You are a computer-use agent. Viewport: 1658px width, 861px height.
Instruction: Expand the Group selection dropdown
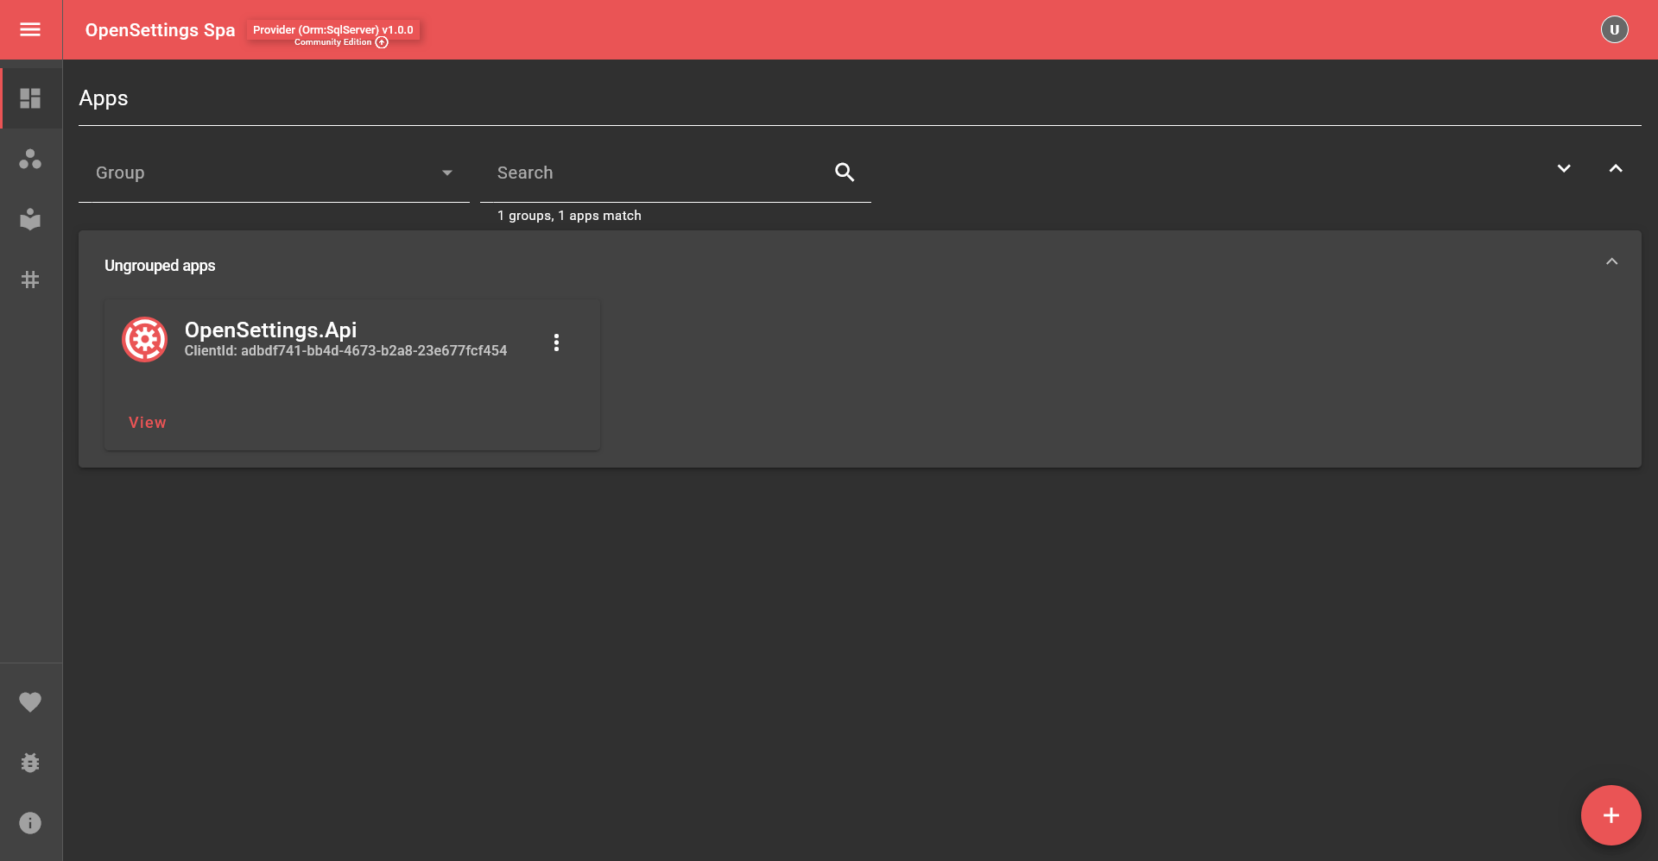(x=446, y=173)
